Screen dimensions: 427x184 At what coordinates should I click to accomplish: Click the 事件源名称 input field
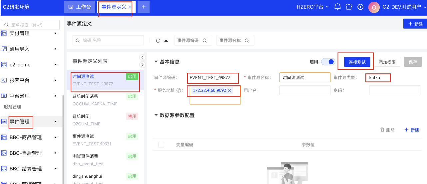[x=305, y=77]
